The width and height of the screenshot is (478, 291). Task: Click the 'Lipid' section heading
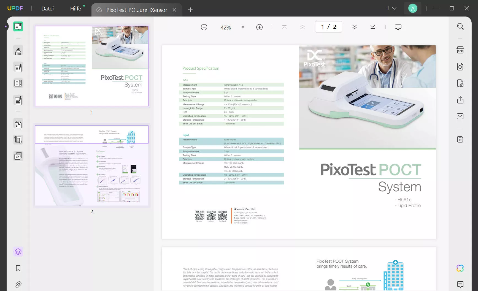[186, 135]
